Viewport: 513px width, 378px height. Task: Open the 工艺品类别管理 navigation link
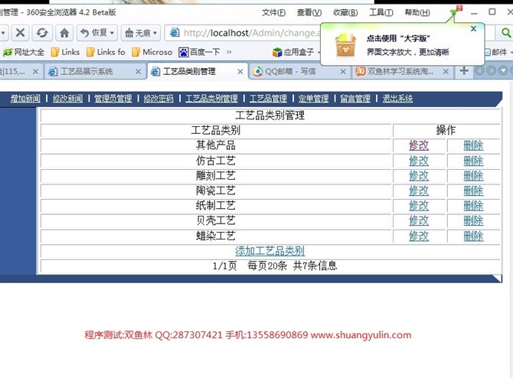pyautogui.click(x=211, y=99)
